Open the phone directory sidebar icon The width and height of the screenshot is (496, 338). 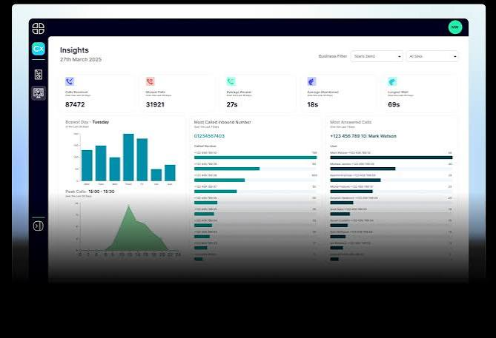39,75
